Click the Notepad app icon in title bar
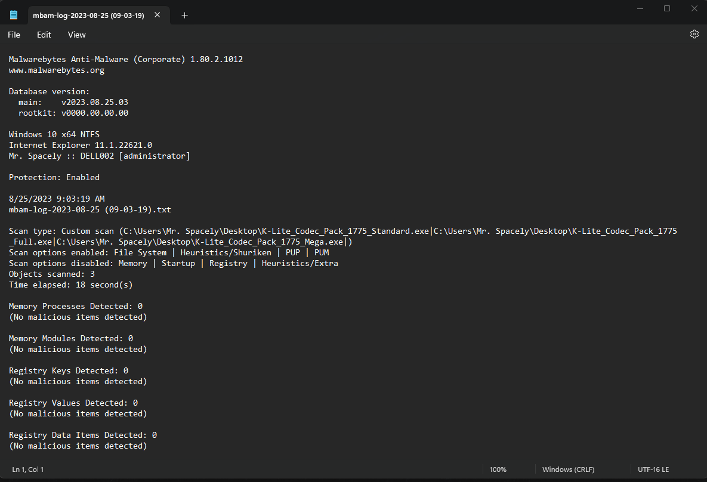This screenshot has height=482, width=707. (14, 15)
